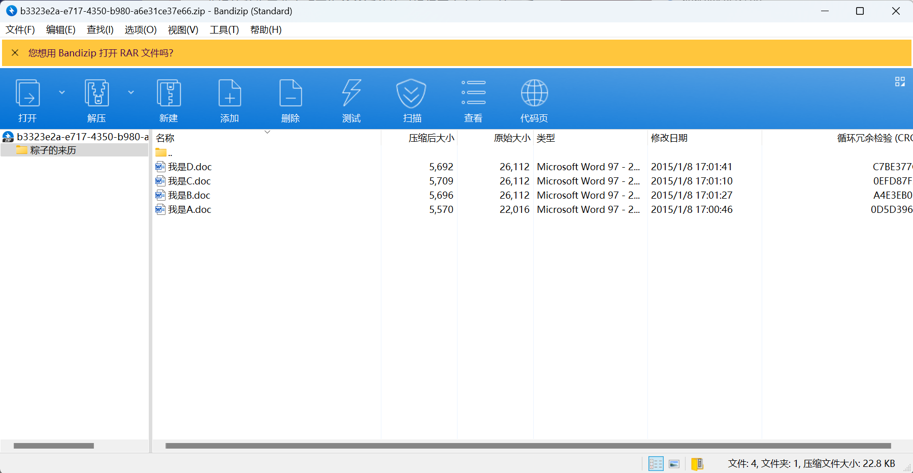Image resolution: width=913 pixels, height=473 pixels.
Task: Select file 我是A.doc
Action: pyautogui.click(x=189, y=209)
